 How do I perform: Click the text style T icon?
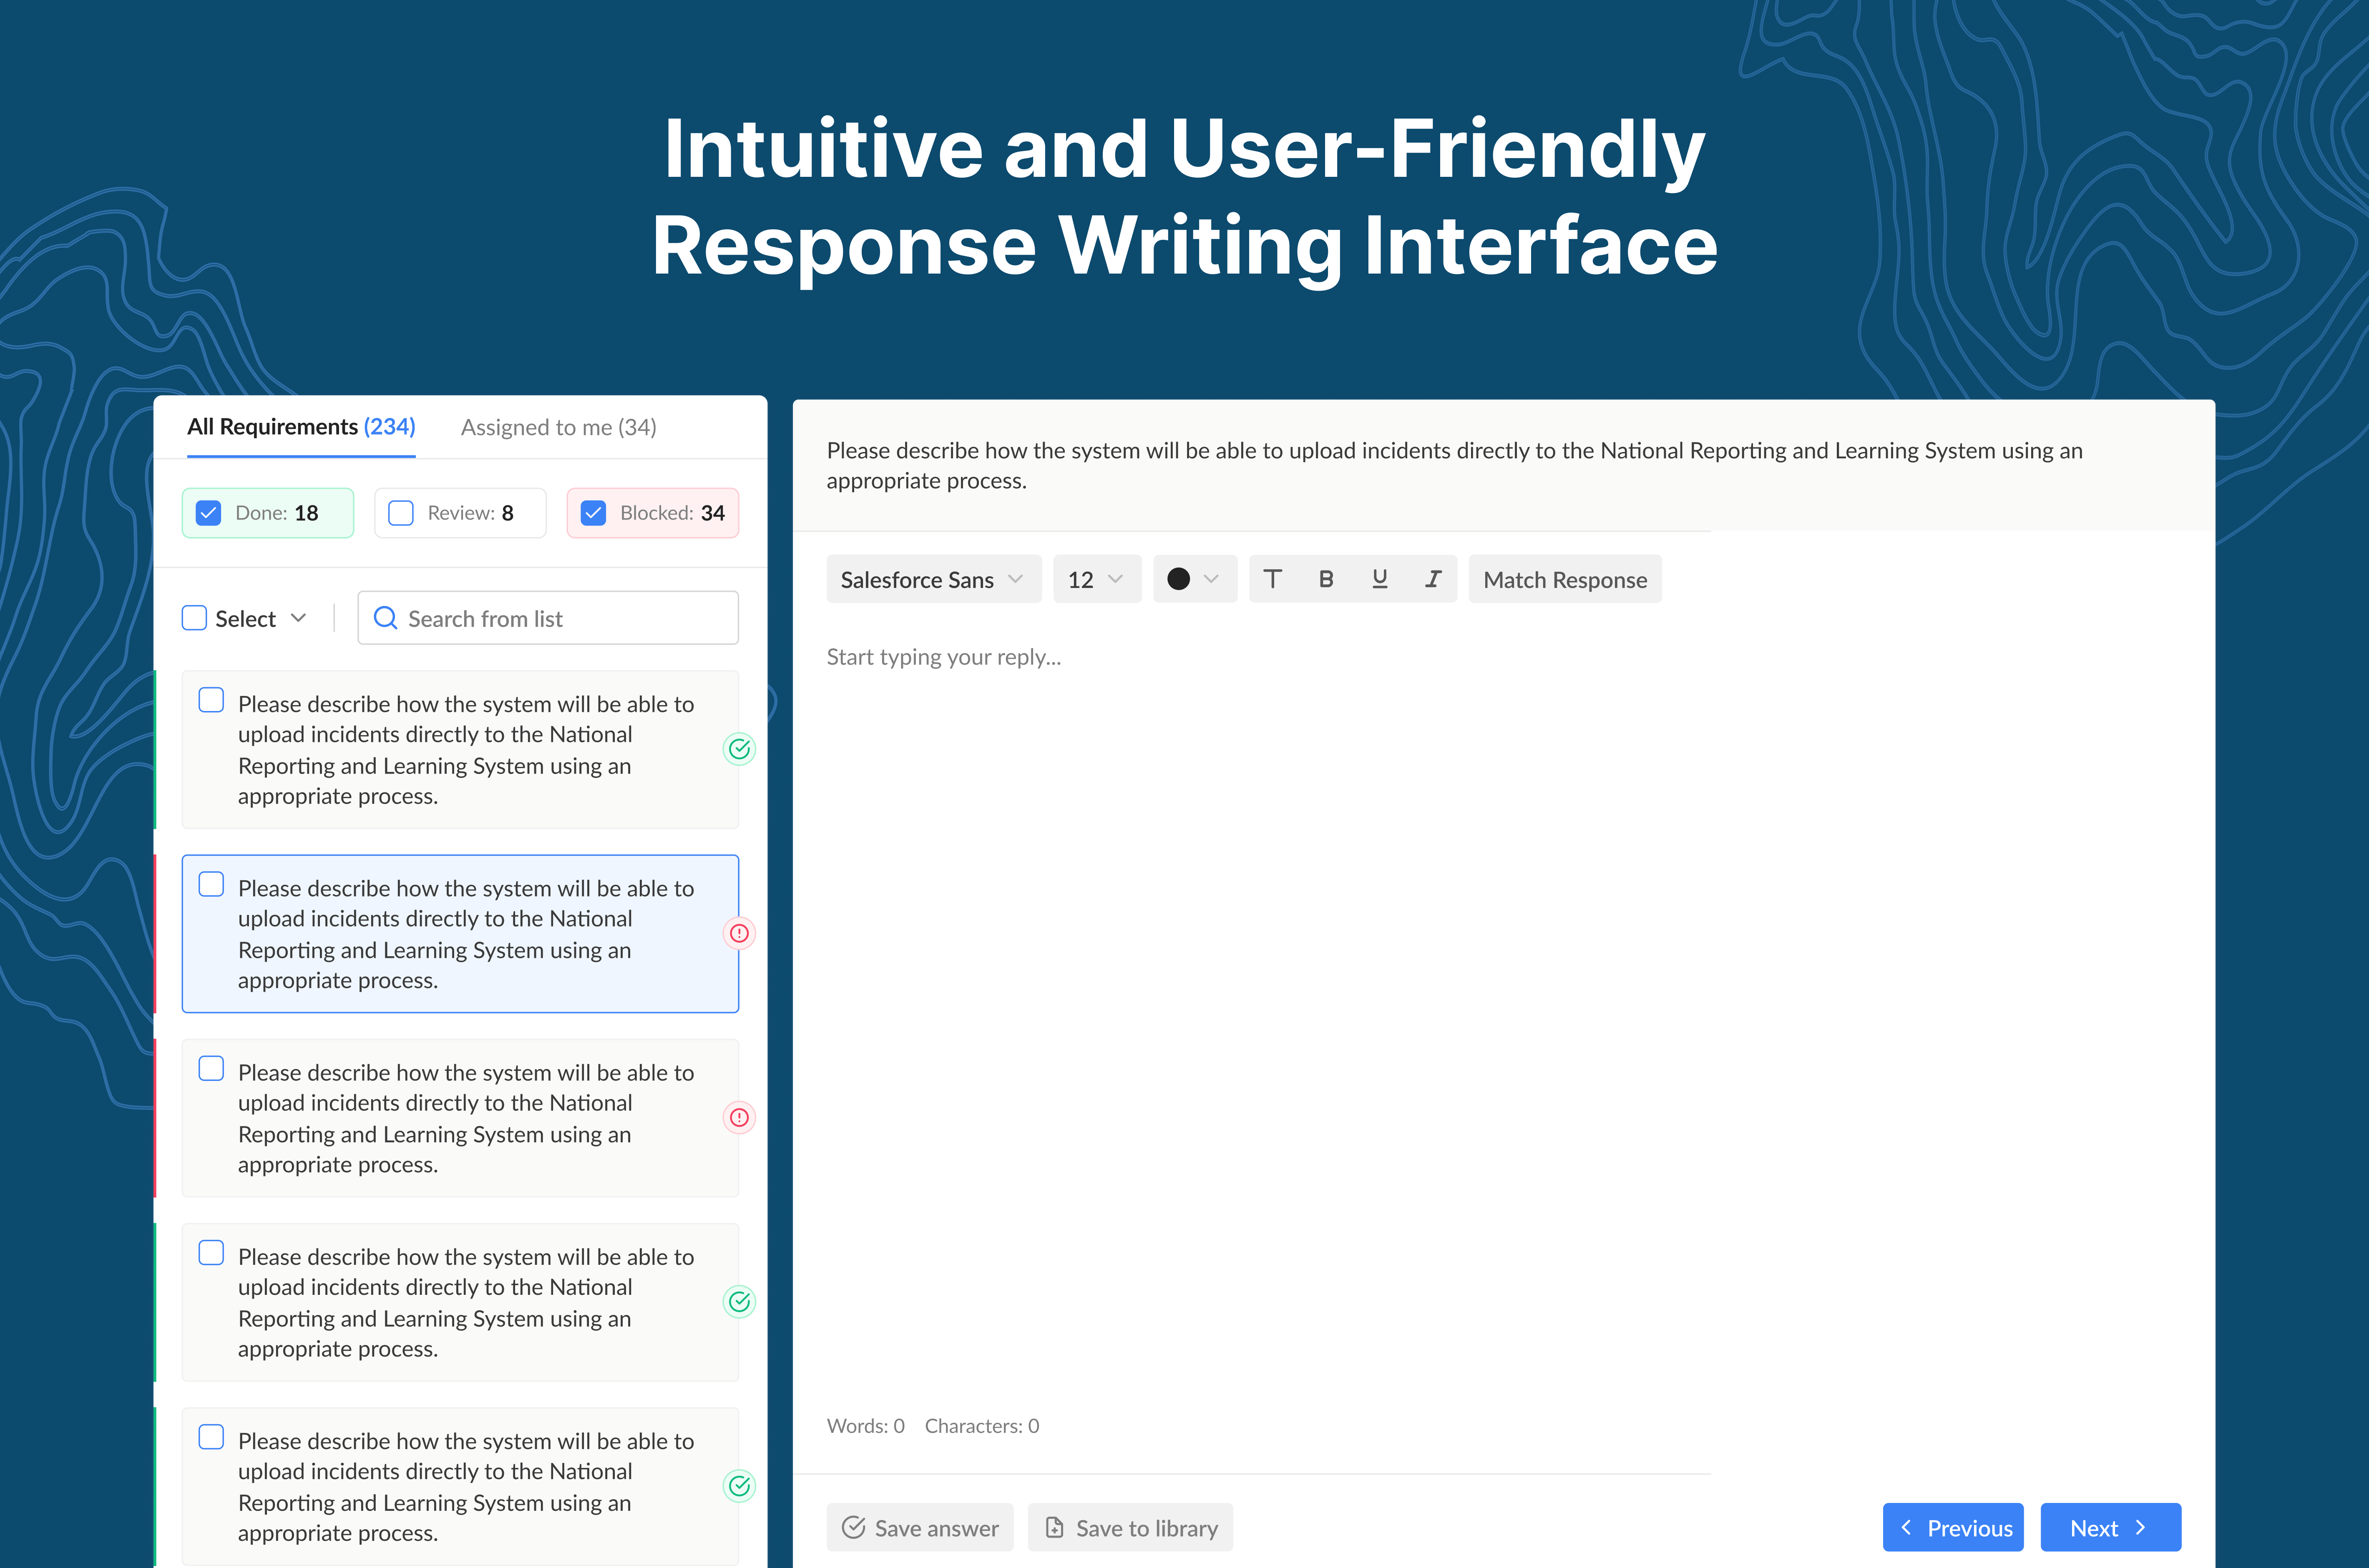tap(1272, 579)
